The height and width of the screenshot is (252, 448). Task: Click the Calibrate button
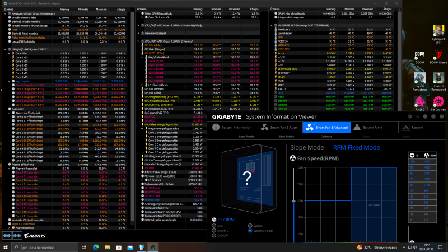[326, 137]
